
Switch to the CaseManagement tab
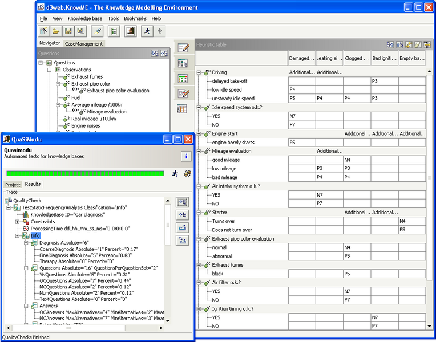pyautogui.click(x=83, y=43)
